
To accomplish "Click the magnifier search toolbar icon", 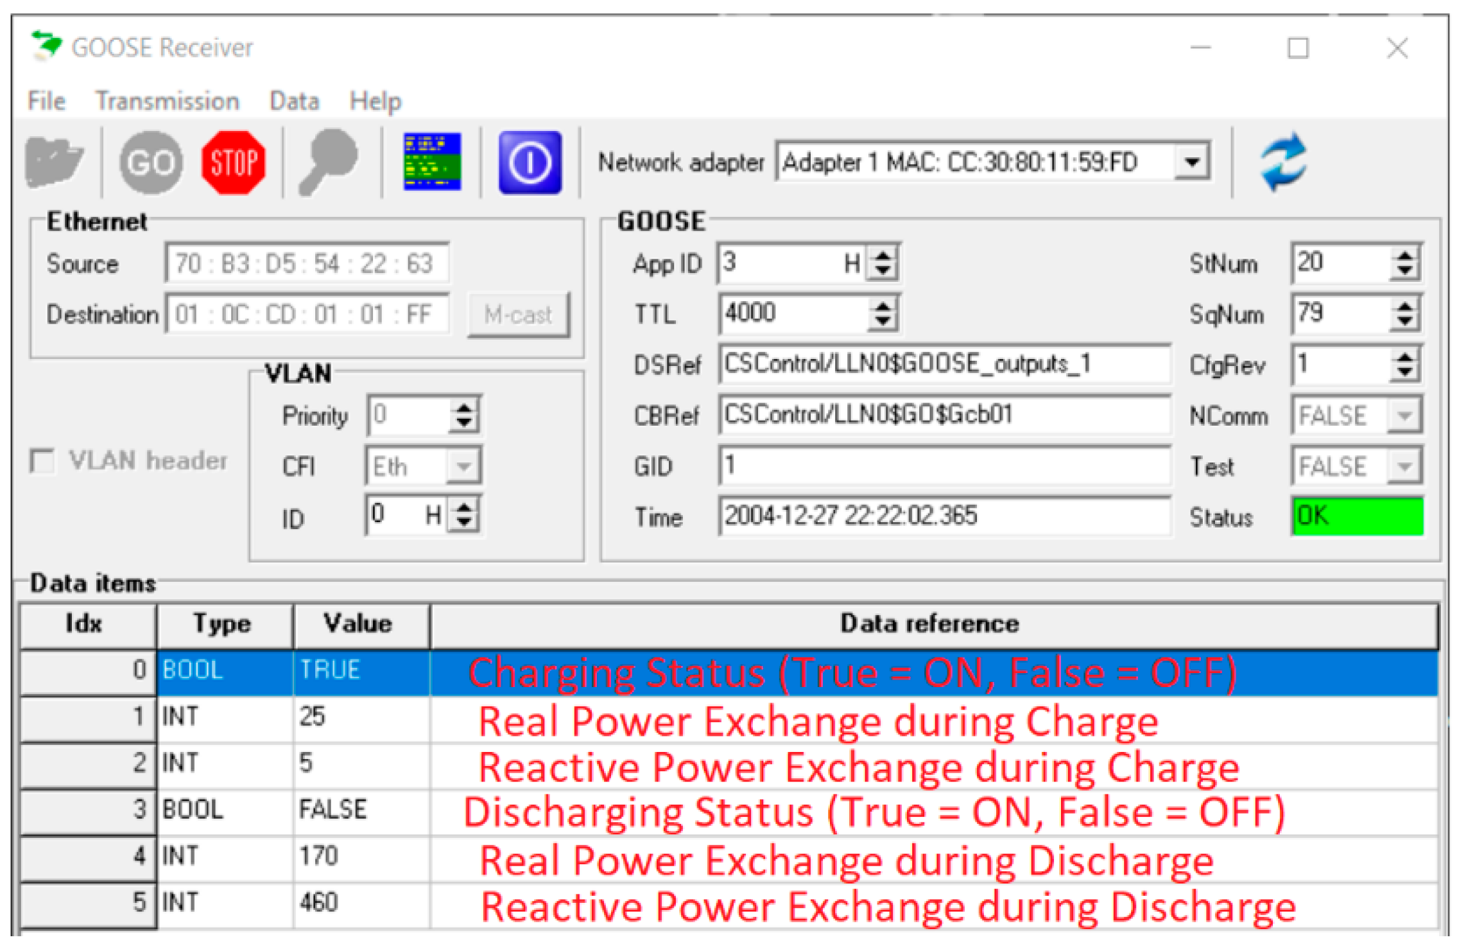I will coord(327,162).
